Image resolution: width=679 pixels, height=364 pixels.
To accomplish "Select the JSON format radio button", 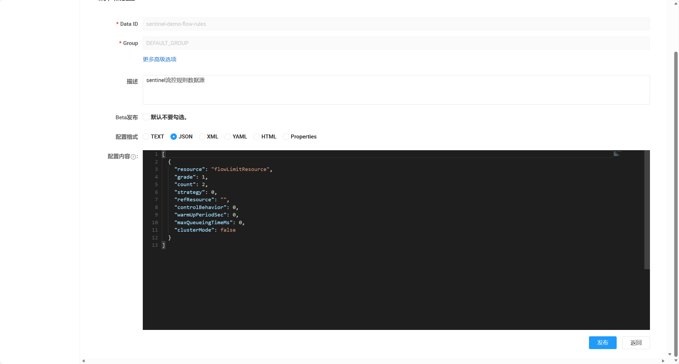I will coord(174,137).
